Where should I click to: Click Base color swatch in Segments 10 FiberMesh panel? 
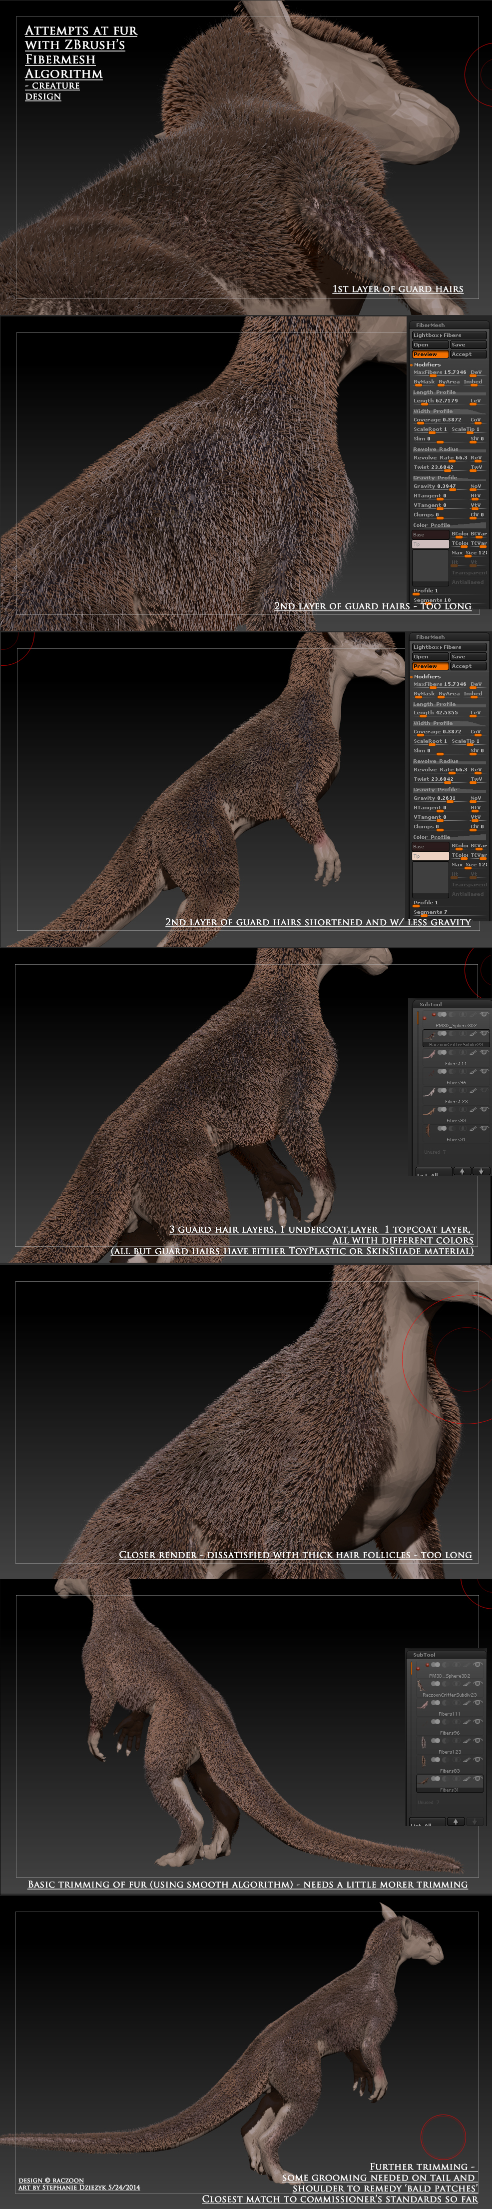(x=430, y=535)
